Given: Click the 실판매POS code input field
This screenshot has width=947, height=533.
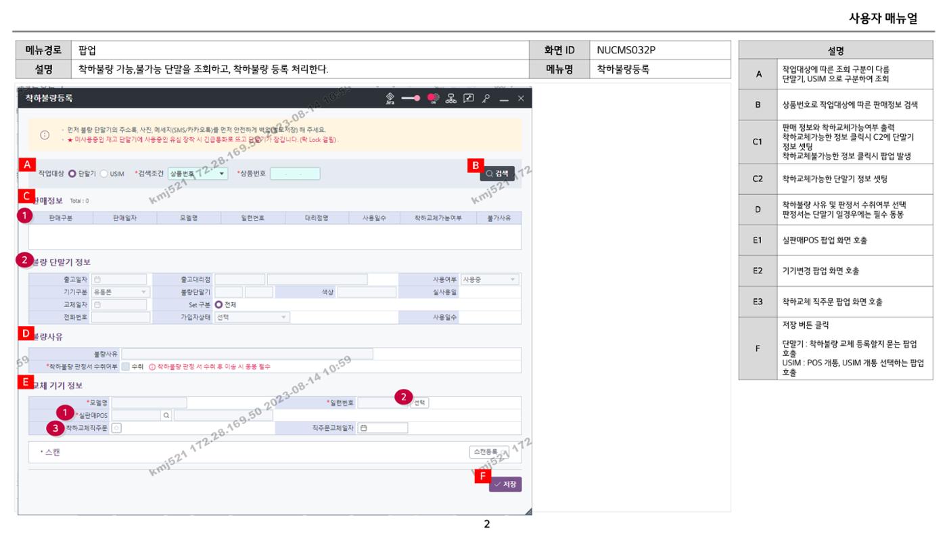Looking at the screenshot, I should [136, 415].
